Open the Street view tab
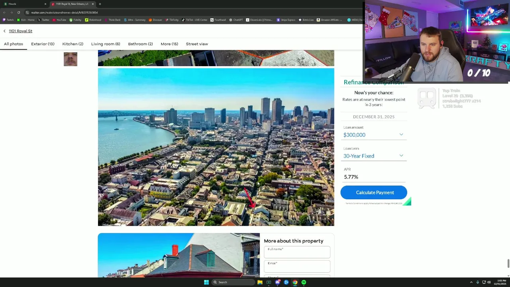 coord(197,44)
